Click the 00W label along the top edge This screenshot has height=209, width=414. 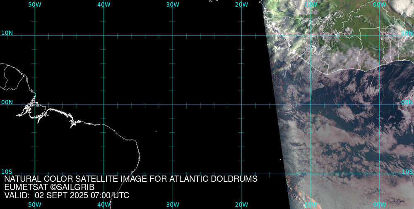coord(380,5)
